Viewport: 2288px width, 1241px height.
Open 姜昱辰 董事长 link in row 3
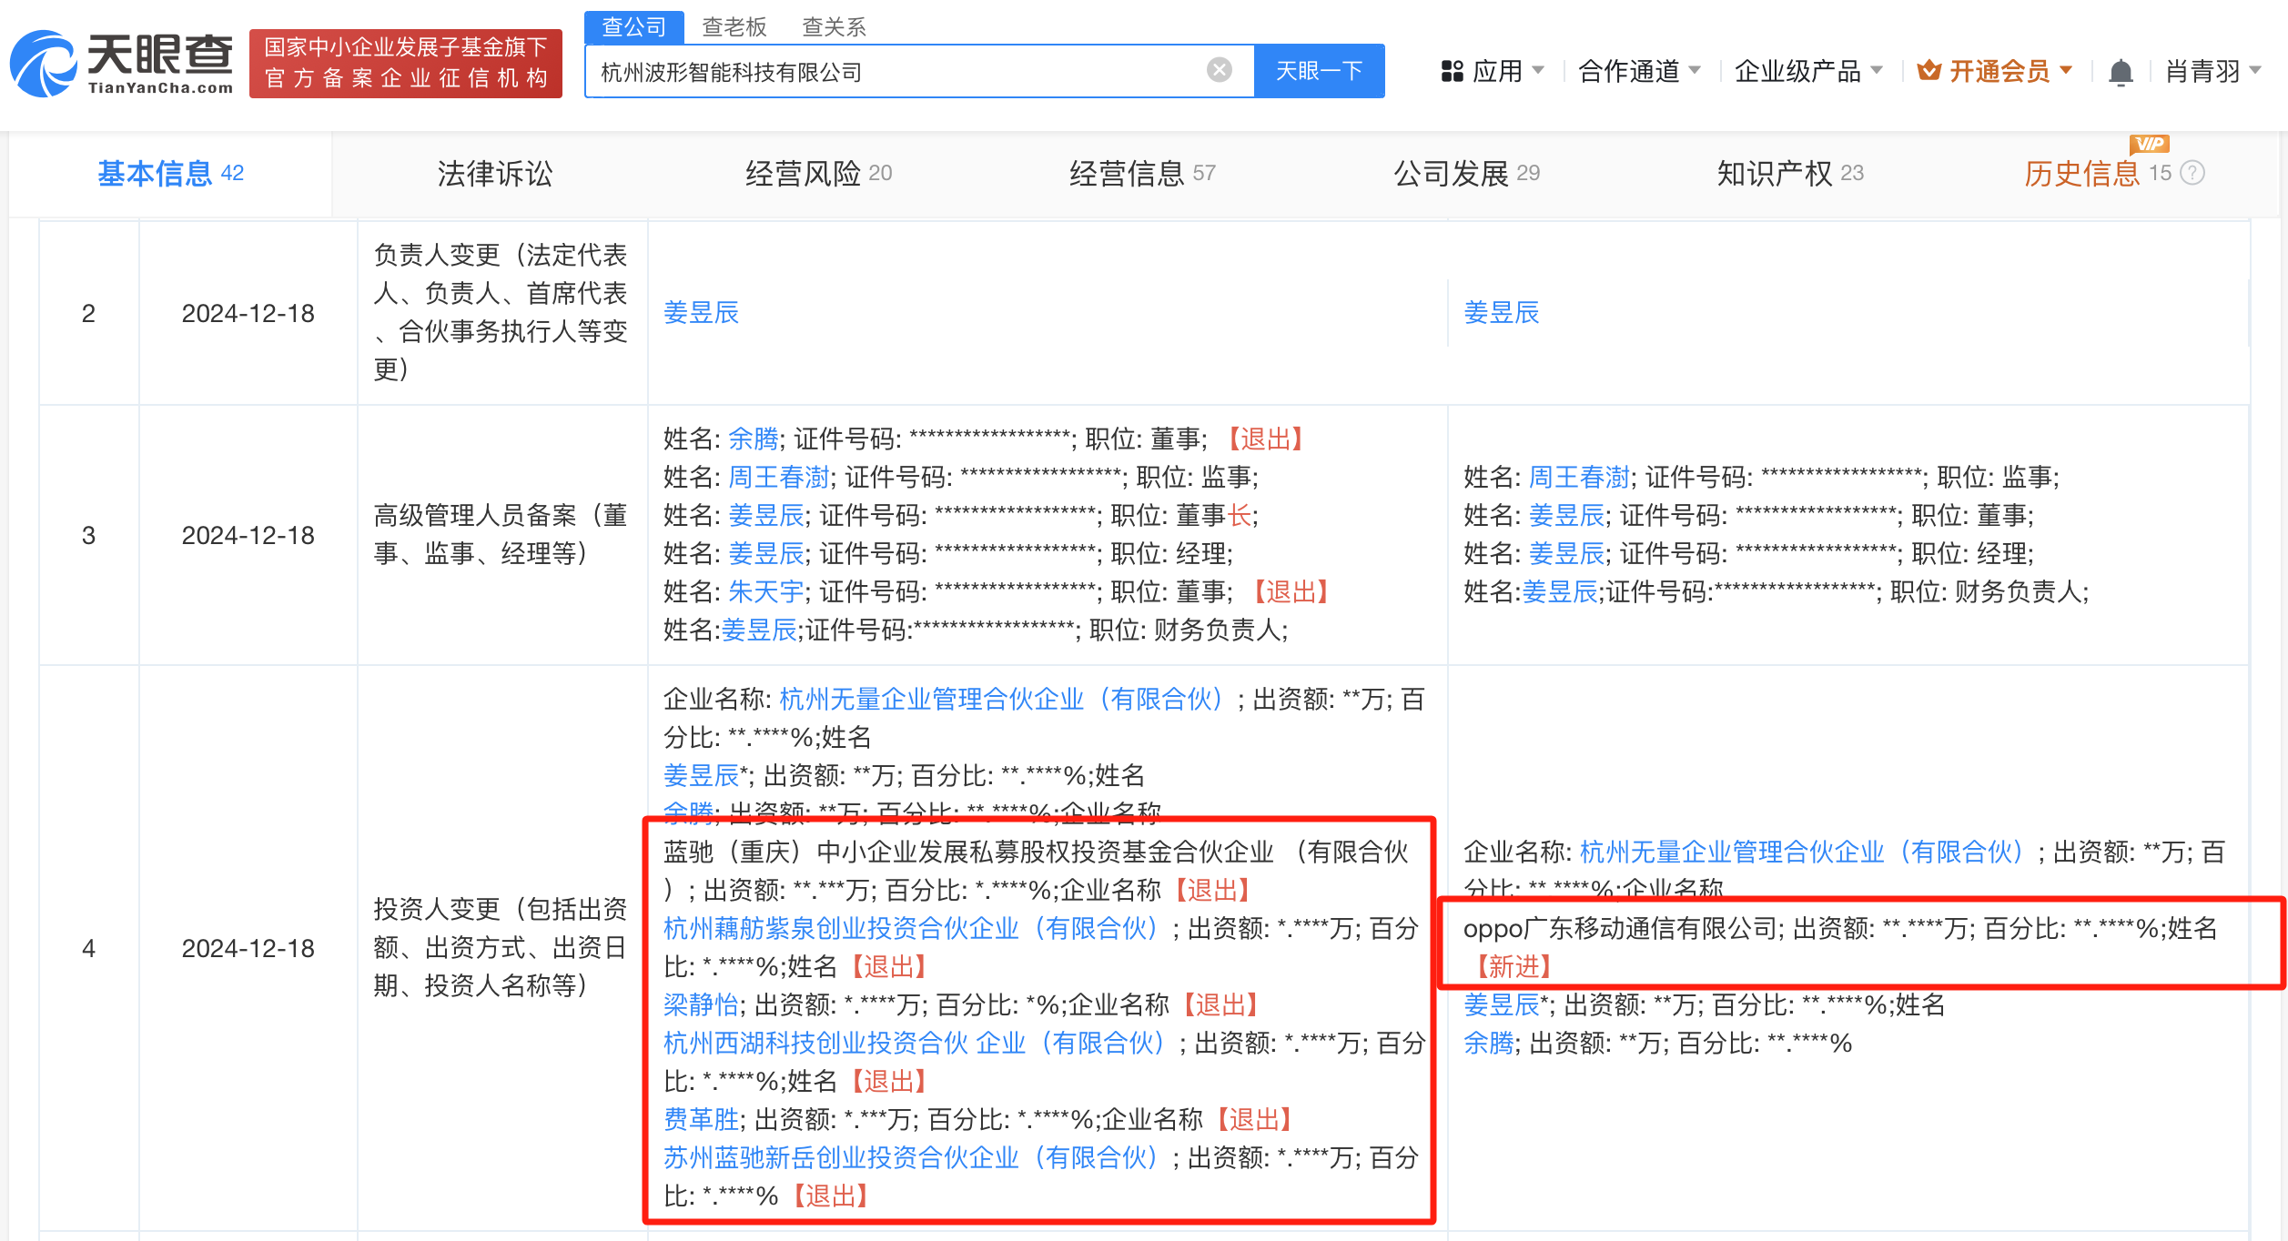pyautogui.click(x=765, y=515)
